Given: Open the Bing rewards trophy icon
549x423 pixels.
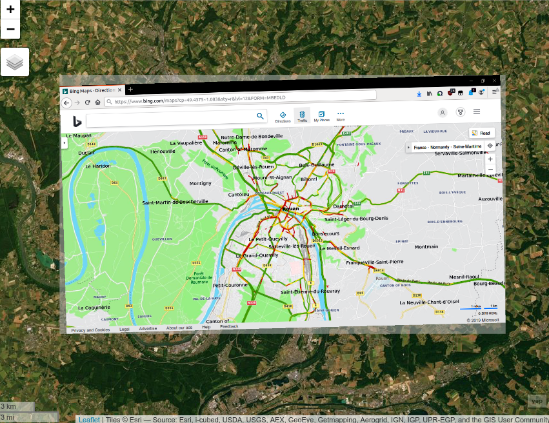Looking at the screenshot, I should click(461, 112).
